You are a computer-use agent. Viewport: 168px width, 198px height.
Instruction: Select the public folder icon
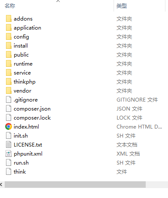click(x=9, y=55)
